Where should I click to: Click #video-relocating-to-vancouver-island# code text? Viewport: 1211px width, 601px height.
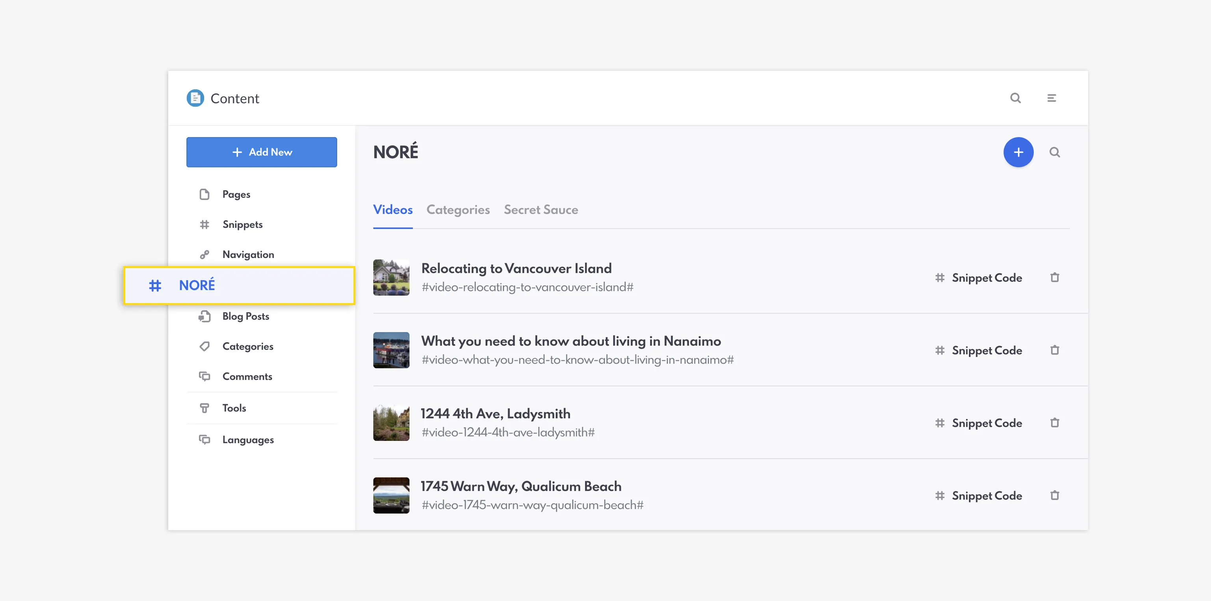pyautogui.click(x=527, y=287)
